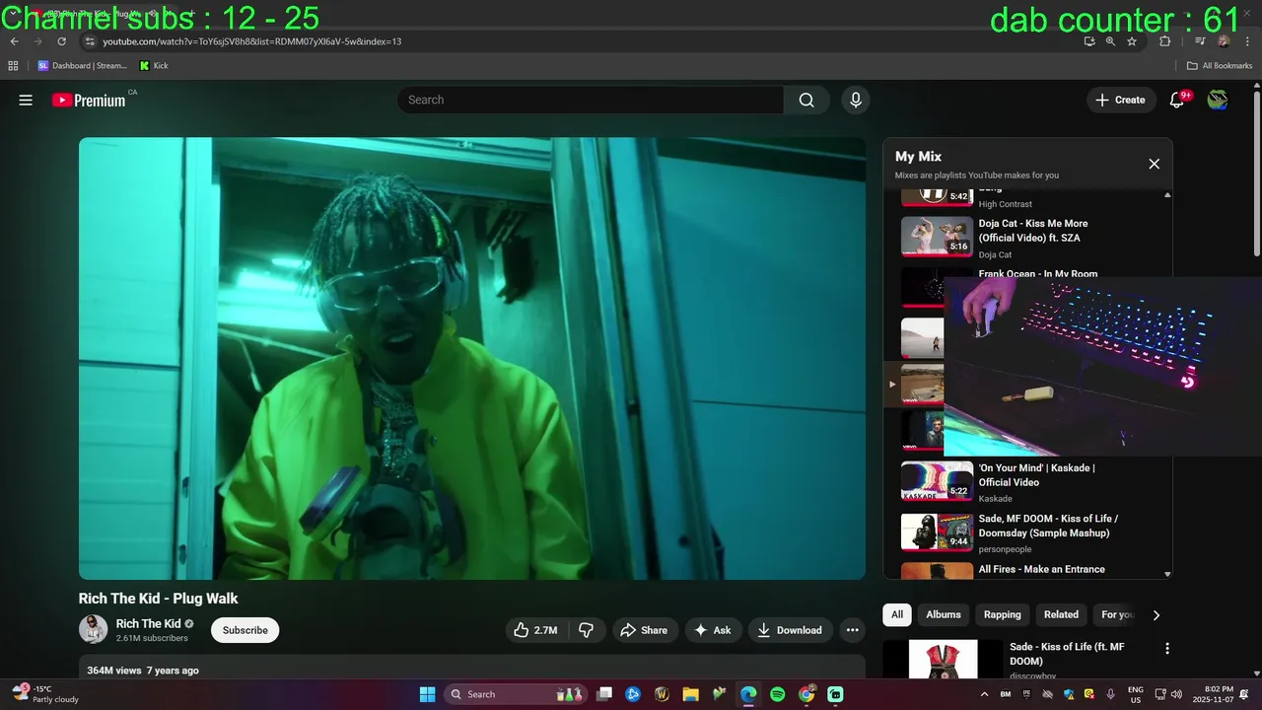Open the browser apps grid shortcut
The image size is (1262, 710).
point(13,66)
